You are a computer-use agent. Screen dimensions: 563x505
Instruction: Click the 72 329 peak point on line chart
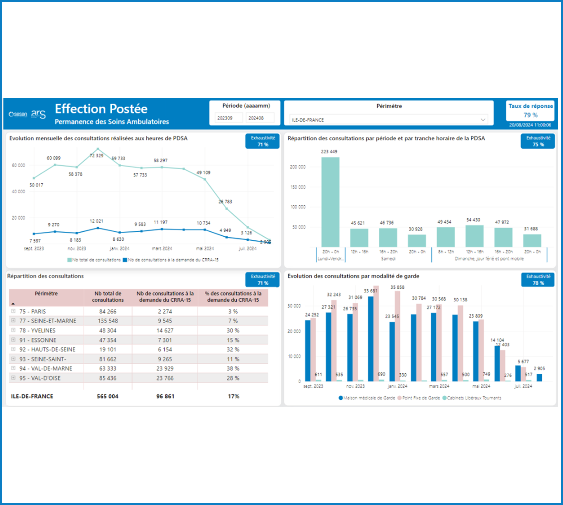tap(98, 149)
